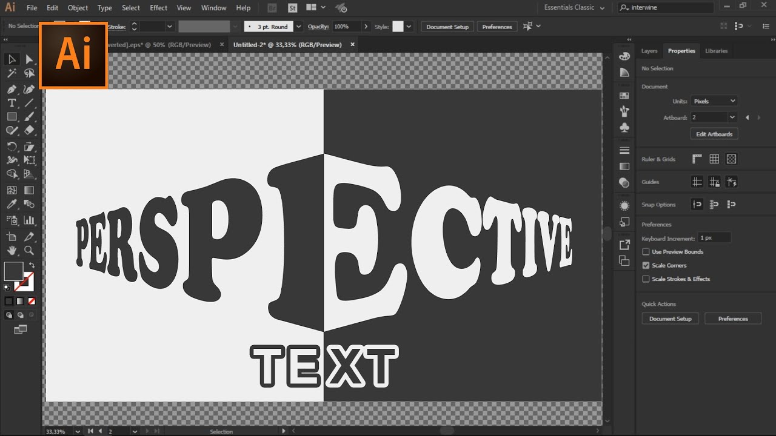776x436 pixels.
Task: Open the Units dropdown set to Pixels
Action: 714,101
